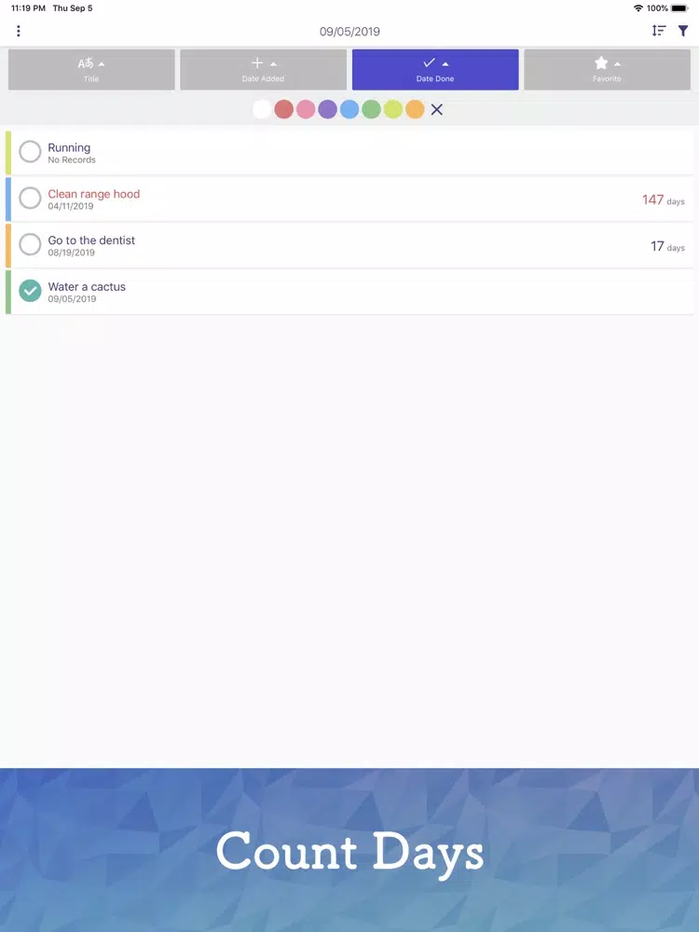The height and width of the screenshot is (932, 699).
Task: Tap the No Records label
Action: pyautogui.click(x=72, y=160)
